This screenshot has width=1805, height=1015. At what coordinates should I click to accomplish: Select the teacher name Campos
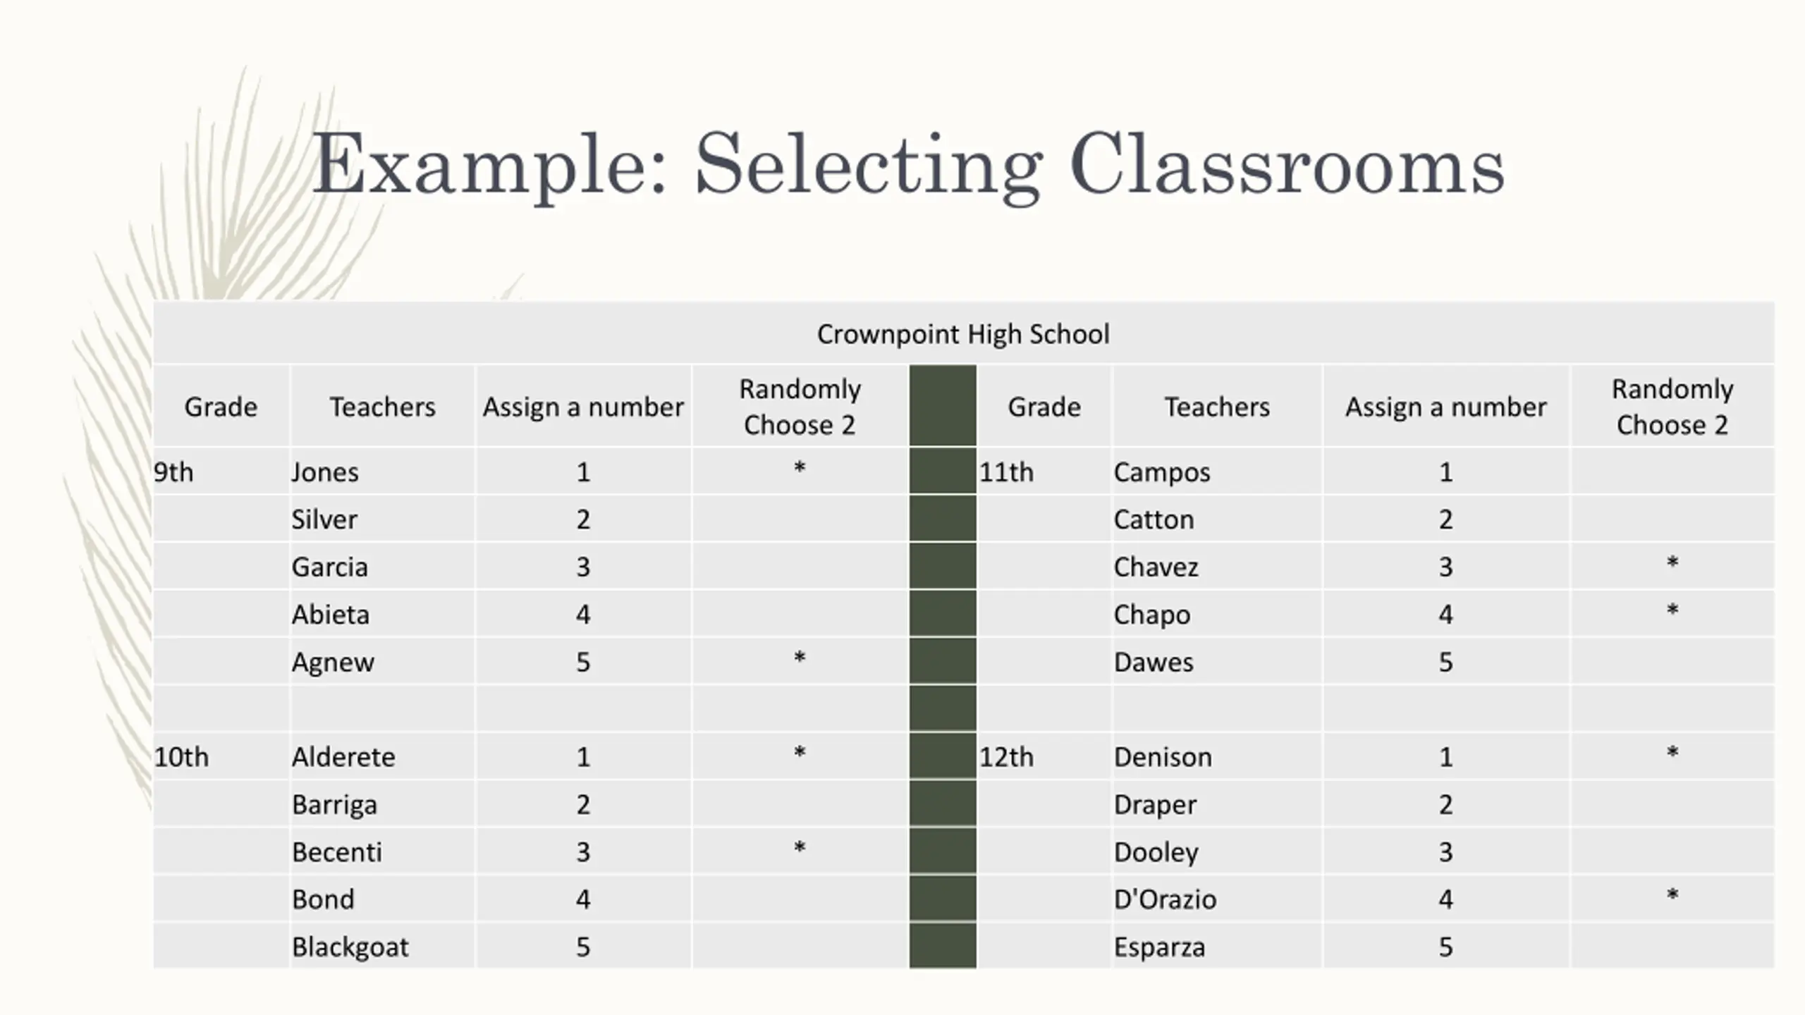[1162, 472]
